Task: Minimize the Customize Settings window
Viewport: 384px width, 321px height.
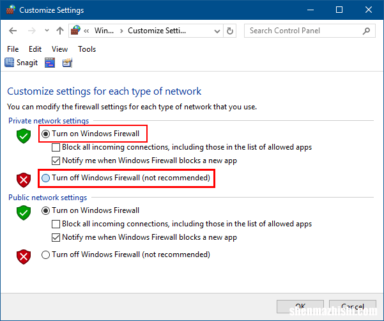Action: click(311, 10)
